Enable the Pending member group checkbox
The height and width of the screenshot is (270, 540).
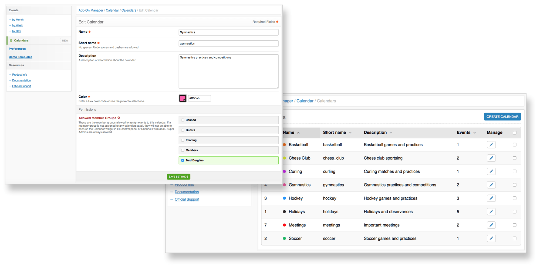pyautogui.click(x=183, y=140)
